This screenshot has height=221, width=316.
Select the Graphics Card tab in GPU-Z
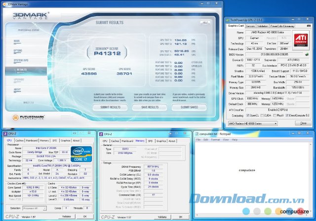coord(236,26)
